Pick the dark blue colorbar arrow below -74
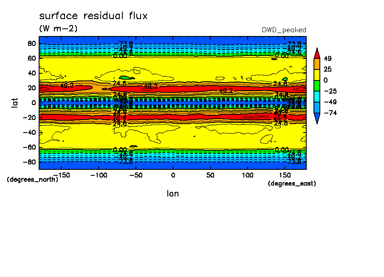 (x=317, y=118)
